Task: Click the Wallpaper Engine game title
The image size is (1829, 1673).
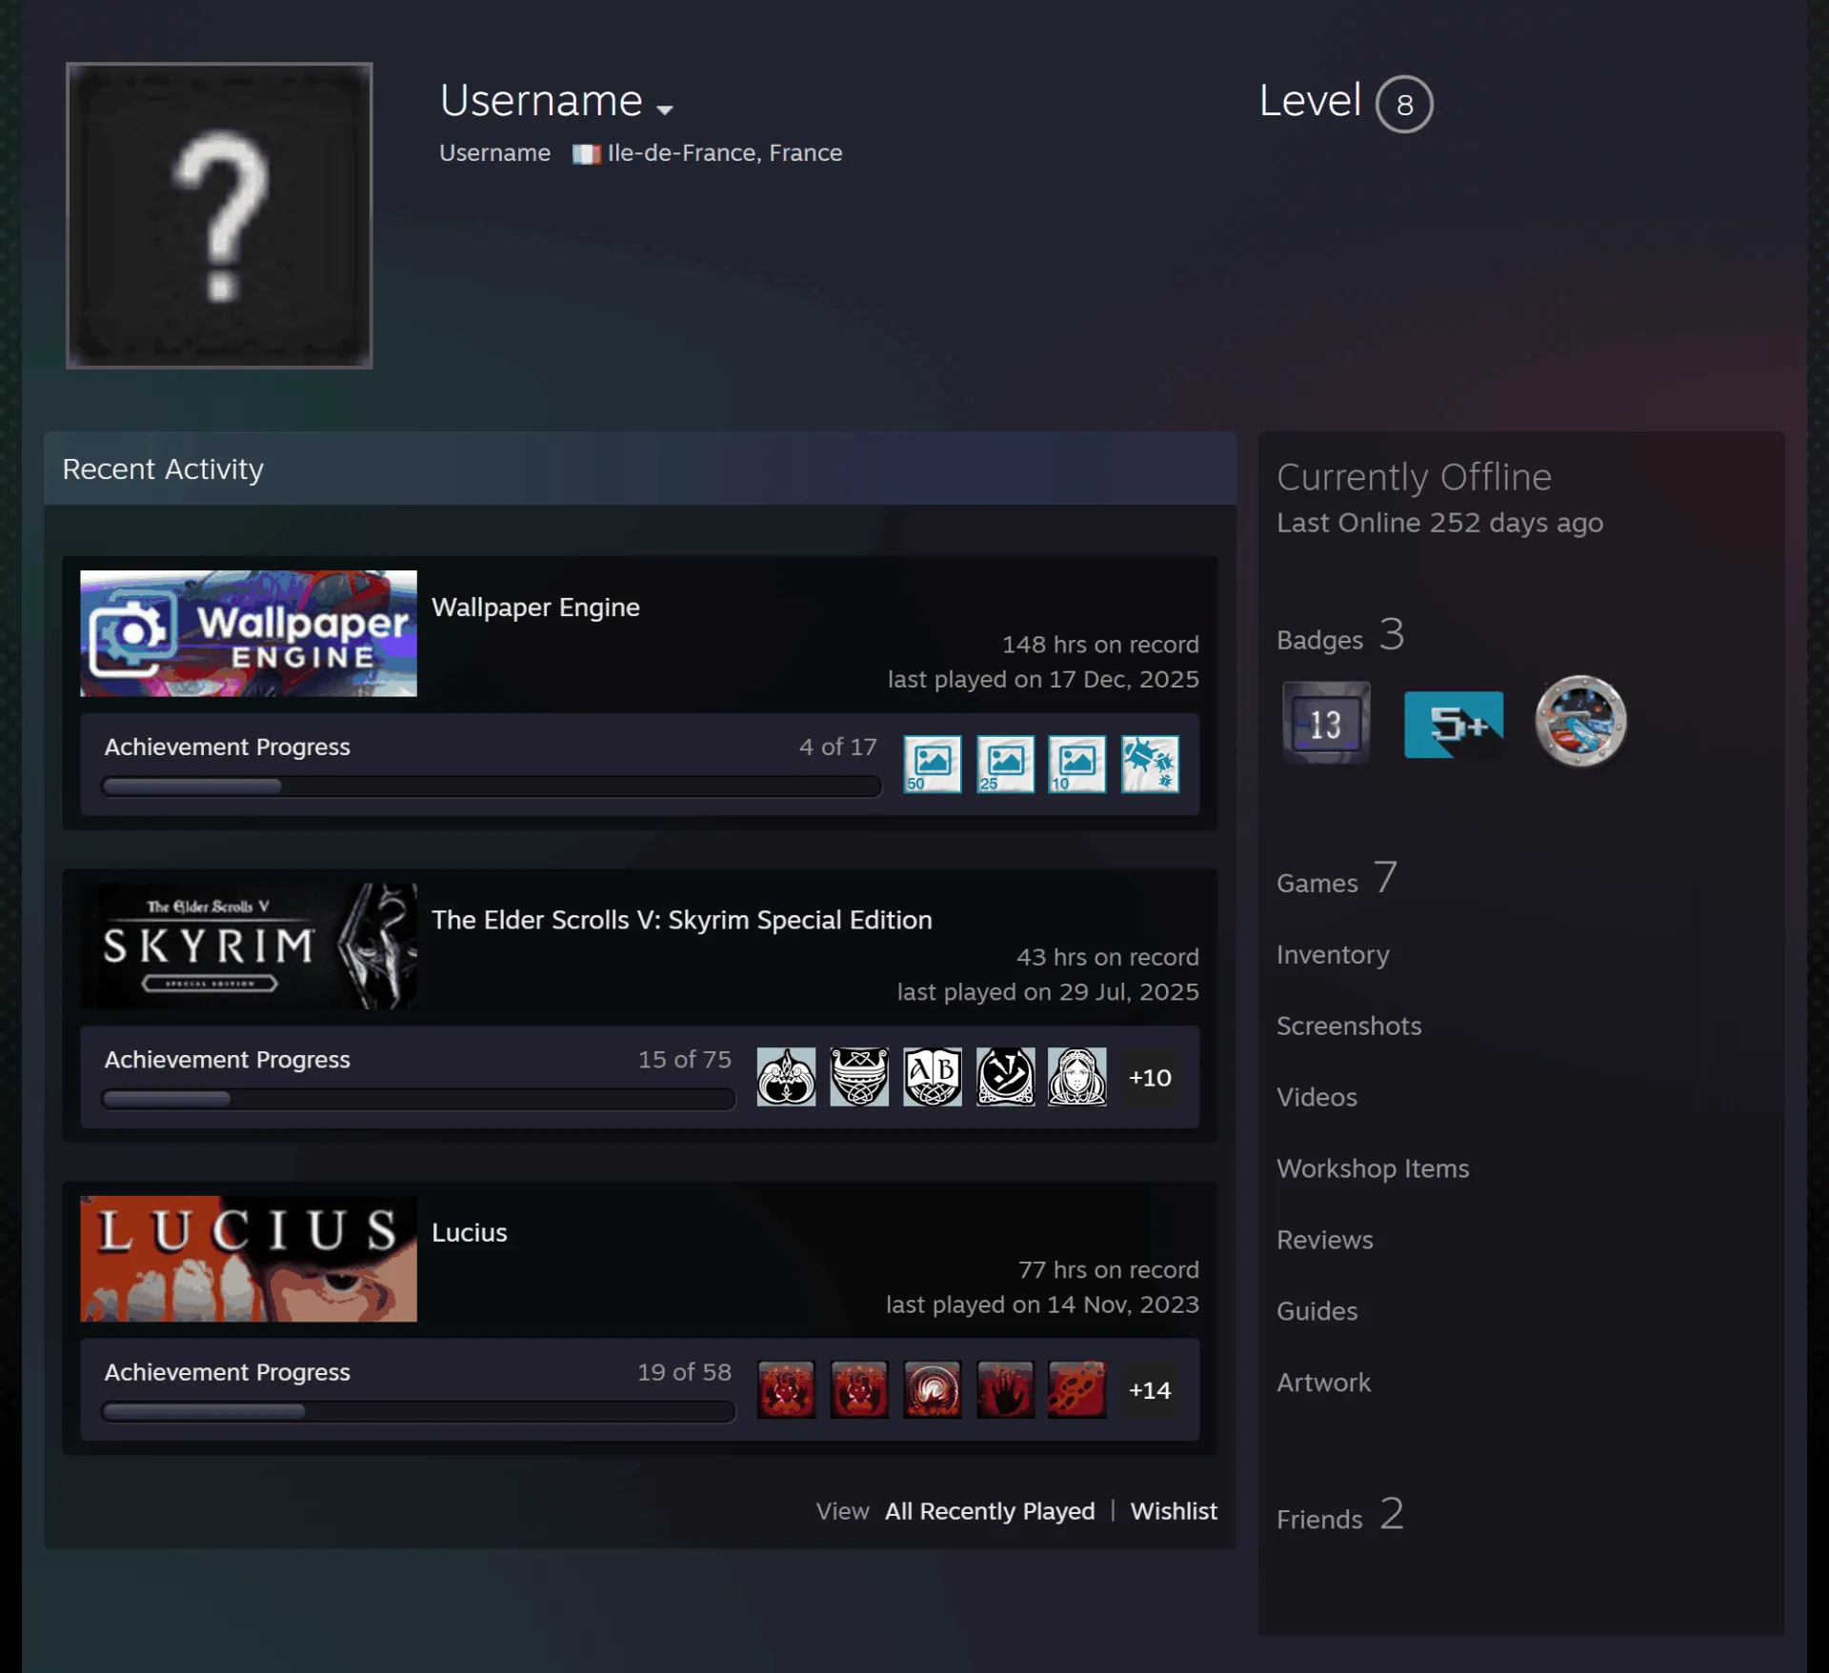Action: pos(535,607)
